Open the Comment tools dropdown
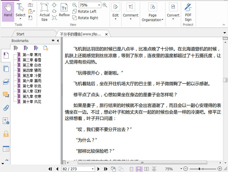Image resolution: width=228 pixels, height=172 pixels. pos(130,11)
